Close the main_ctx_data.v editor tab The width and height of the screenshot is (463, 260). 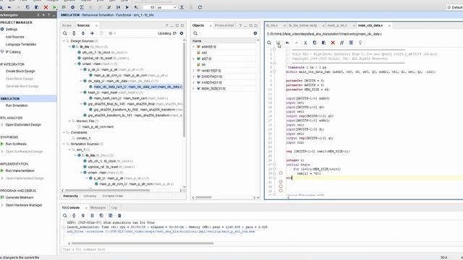(x=389, y=26)
